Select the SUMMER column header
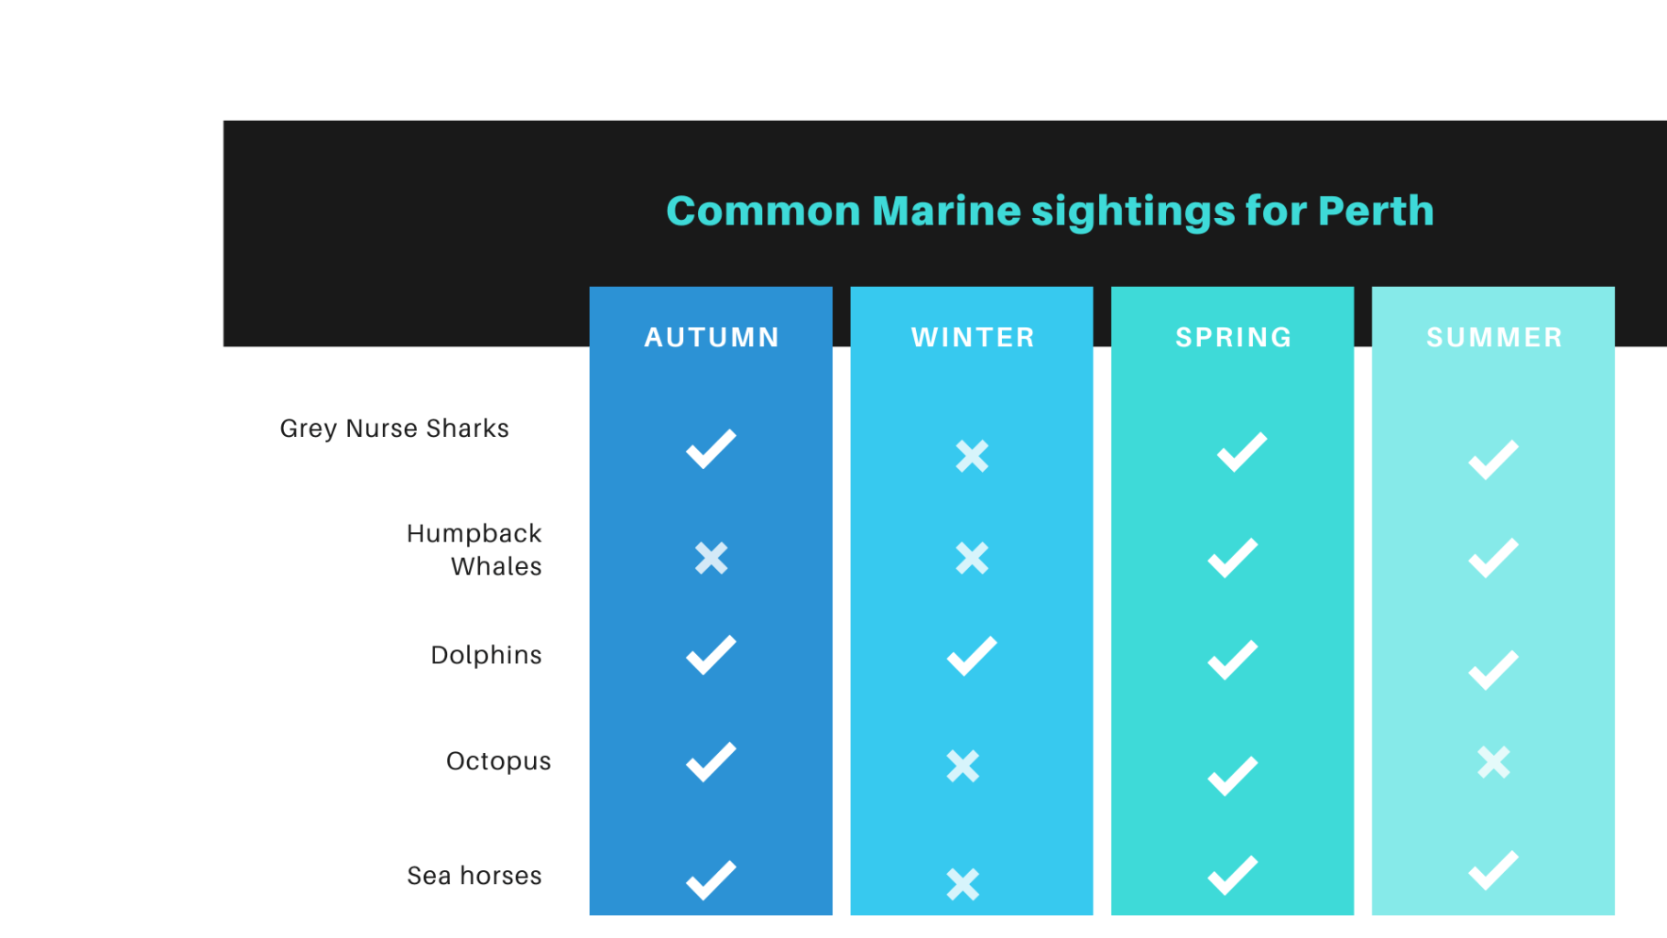Image resolution: width=1667 pixels, height=938 pixels. click(x=1494, y=337)
